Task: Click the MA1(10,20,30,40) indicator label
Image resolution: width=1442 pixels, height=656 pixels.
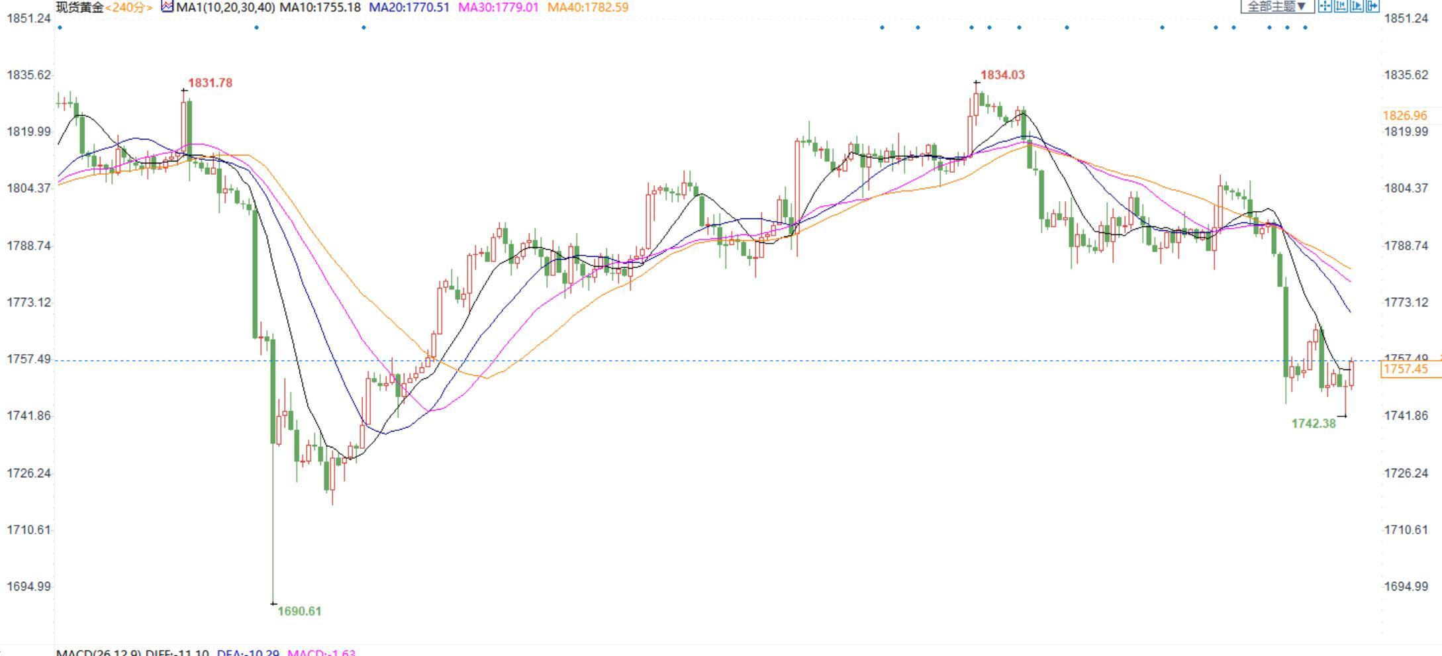Action: pos(225,8)
